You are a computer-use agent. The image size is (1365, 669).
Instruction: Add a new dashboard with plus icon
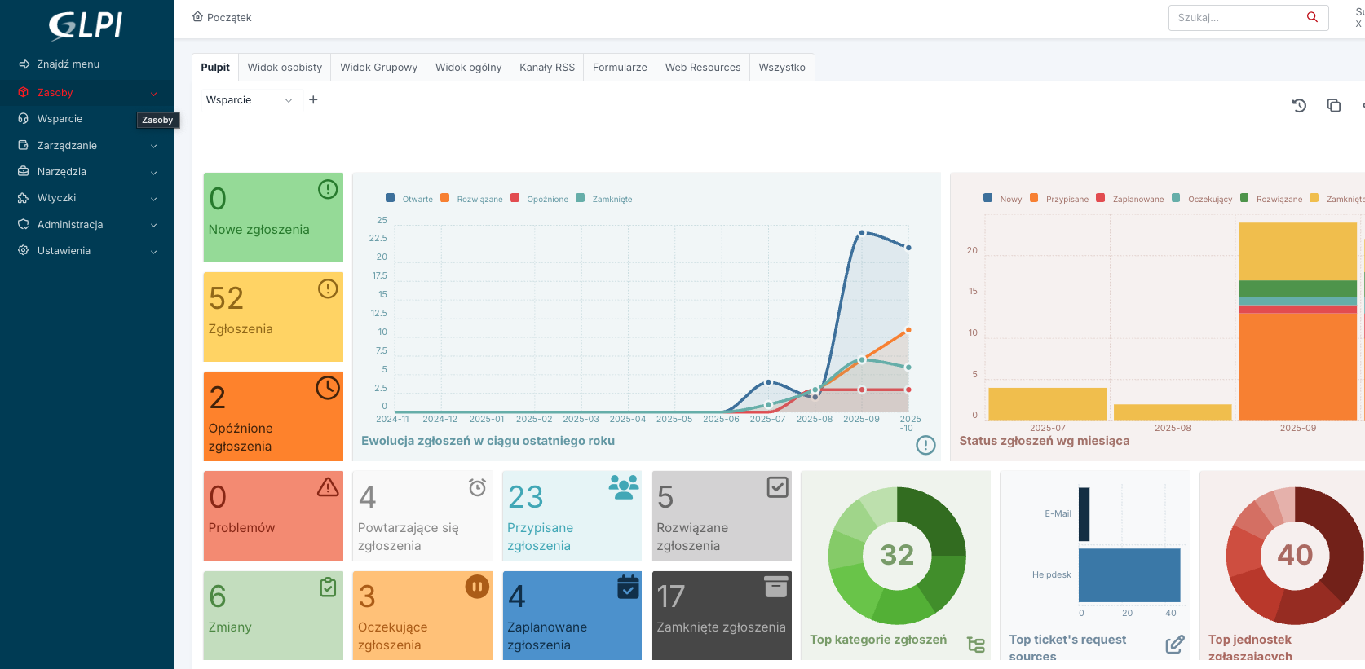(x=313, y=99)
